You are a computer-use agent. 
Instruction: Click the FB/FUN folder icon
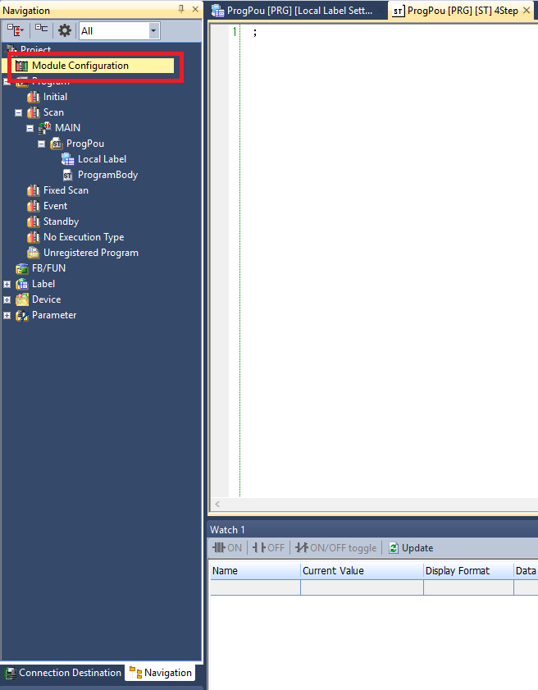coord(22,268)
